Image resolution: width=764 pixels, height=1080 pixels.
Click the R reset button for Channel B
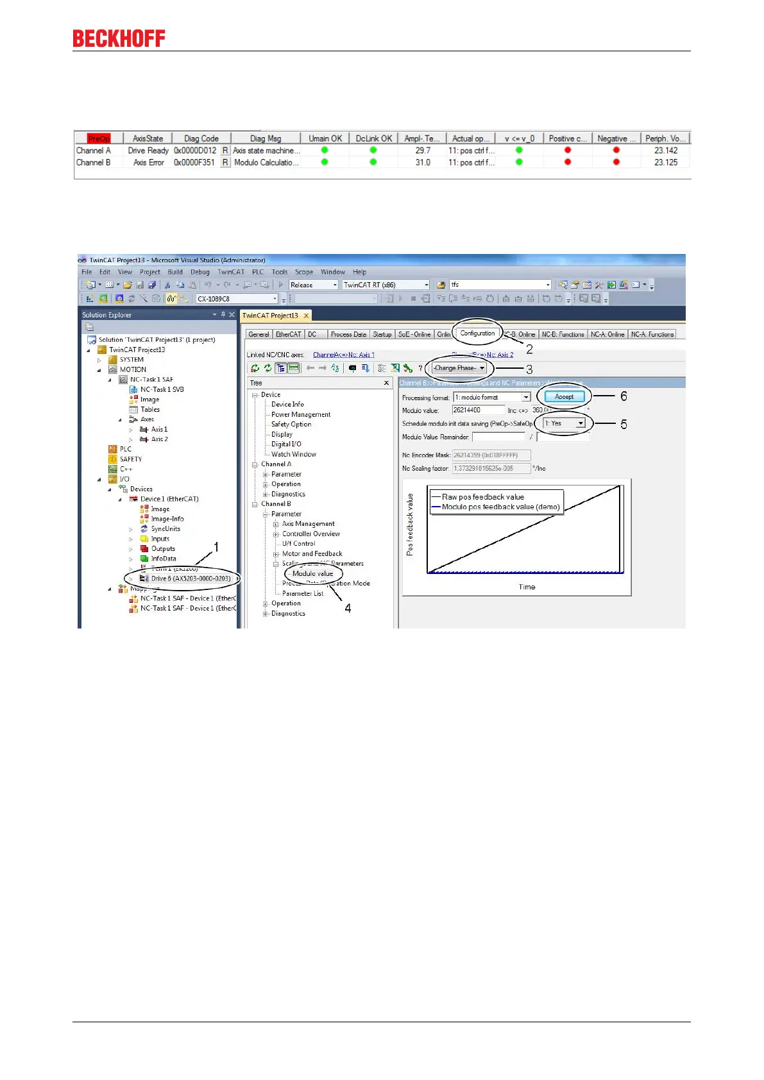pos(225,163)
